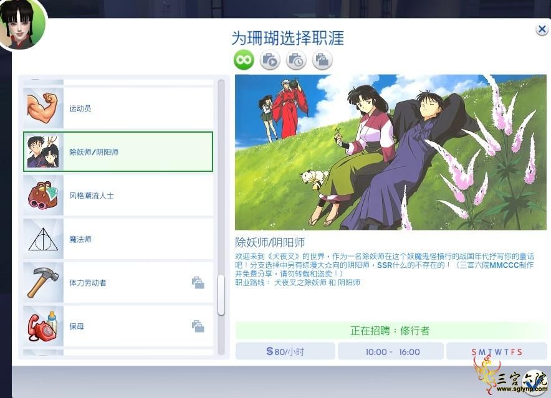Choose the 魔法师 career row
551x398 pixels.
118,239
